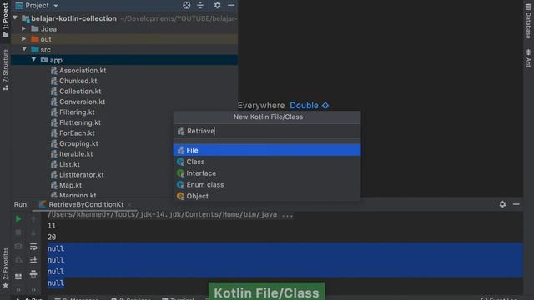Select Object type in New Kotlin dialog

(267, 197)
